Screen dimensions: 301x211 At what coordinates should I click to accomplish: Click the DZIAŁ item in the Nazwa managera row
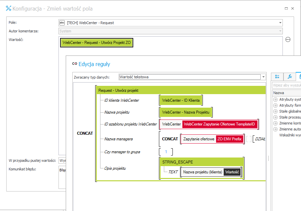point(260,139)
